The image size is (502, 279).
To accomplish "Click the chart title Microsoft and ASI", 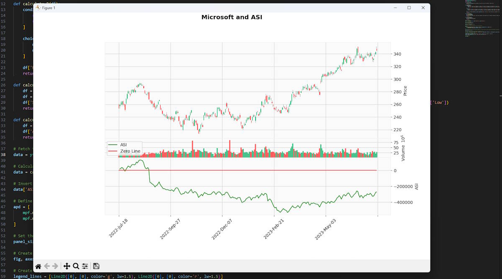I will point(232,17).
